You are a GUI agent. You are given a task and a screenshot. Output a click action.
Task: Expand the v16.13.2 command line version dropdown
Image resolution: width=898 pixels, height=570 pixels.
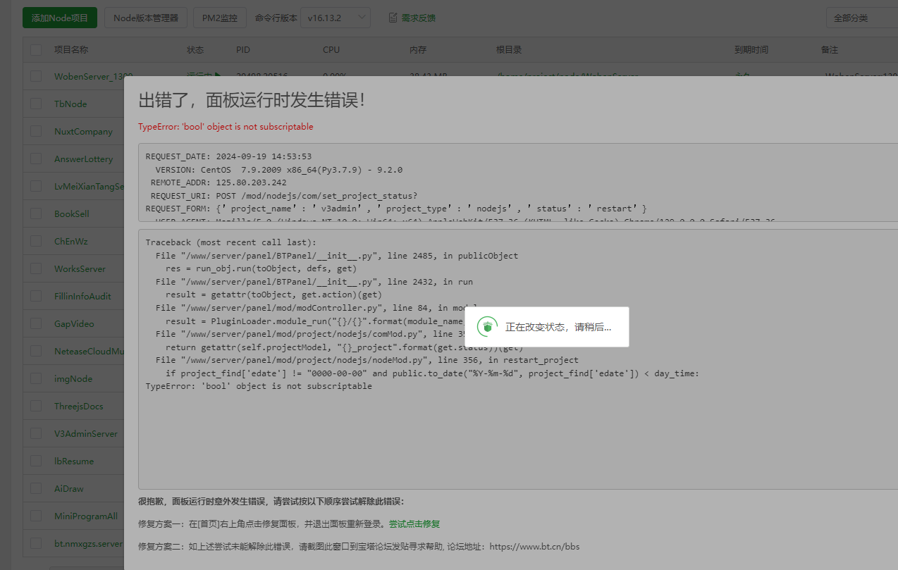(335, 18)
